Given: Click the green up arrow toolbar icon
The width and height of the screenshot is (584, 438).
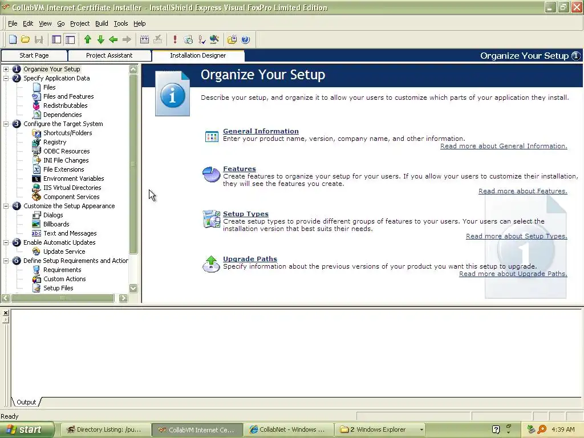Looking at the screenshot, I should (88, 39).
